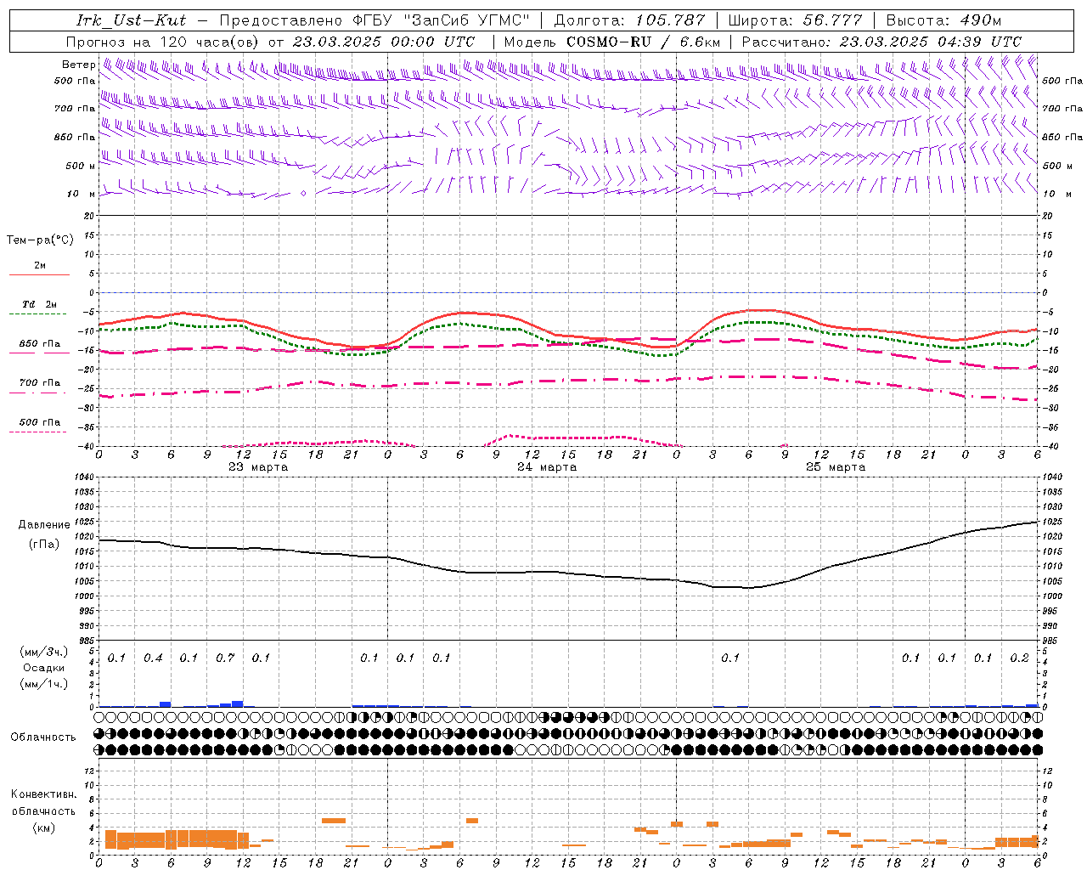The width and height of the screenshot is (1087, 870).
Task: Click the dashed line sample under 850 гПа temperature legend
Action: pyautogui.click(x=39, y=353)
